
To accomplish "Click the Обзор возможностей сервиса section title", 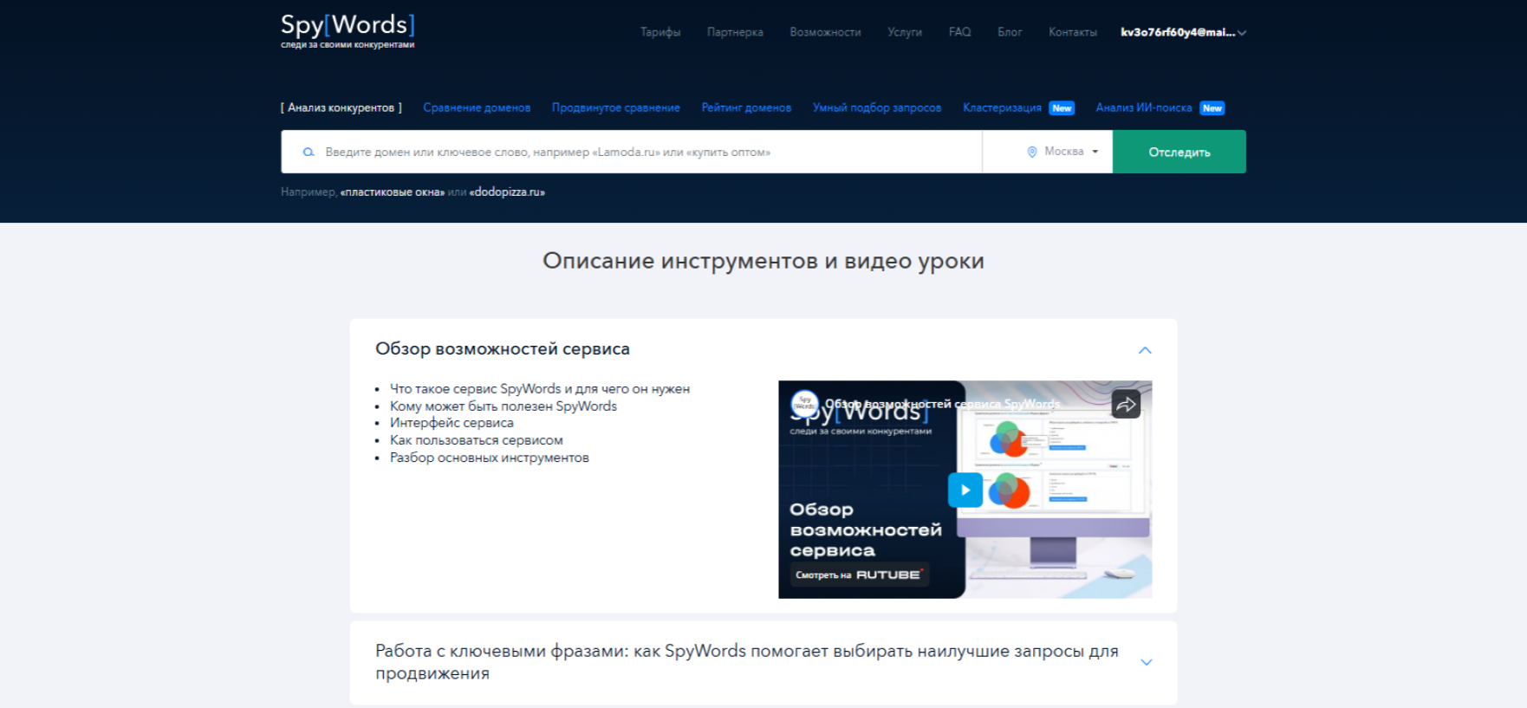I will click(x=503, y=349).
